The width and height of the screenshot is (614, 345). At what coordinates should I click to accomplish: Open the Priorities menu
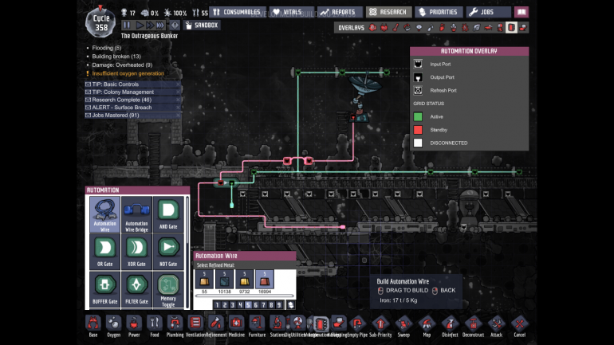[x=439, y=12]
